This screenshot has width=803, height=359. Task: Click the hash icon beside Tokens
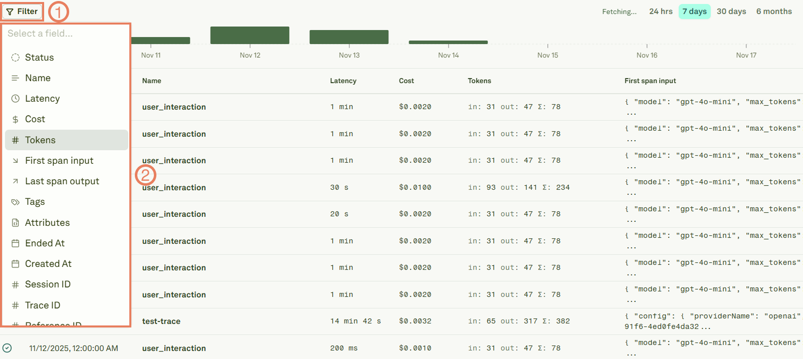(16, 140)
